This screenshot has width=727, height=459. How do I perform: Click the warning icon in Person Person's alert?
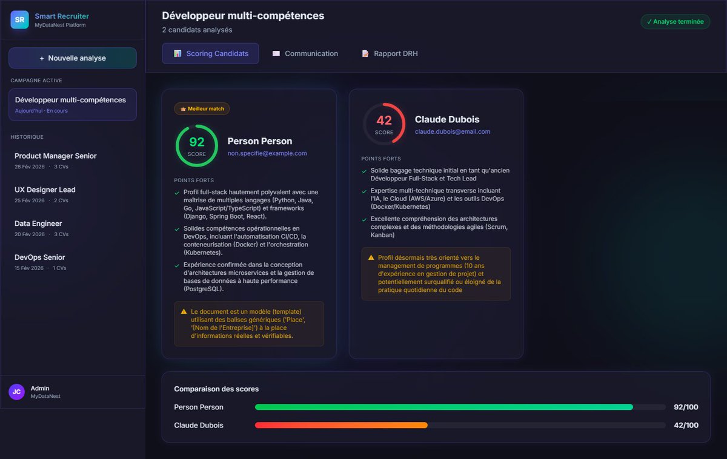[184, 311]
